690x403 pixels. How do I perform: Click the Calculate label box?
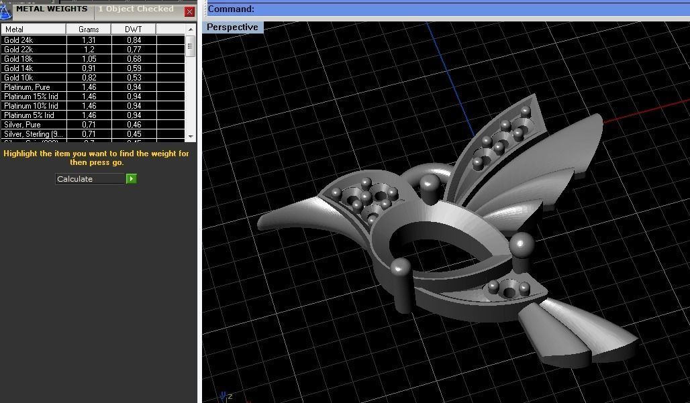pos(91,179)
